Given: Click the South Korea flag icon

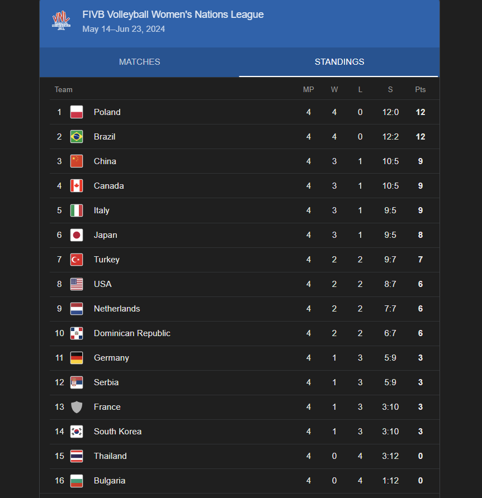Looking at the screenshot, I should tap(77, 432).
